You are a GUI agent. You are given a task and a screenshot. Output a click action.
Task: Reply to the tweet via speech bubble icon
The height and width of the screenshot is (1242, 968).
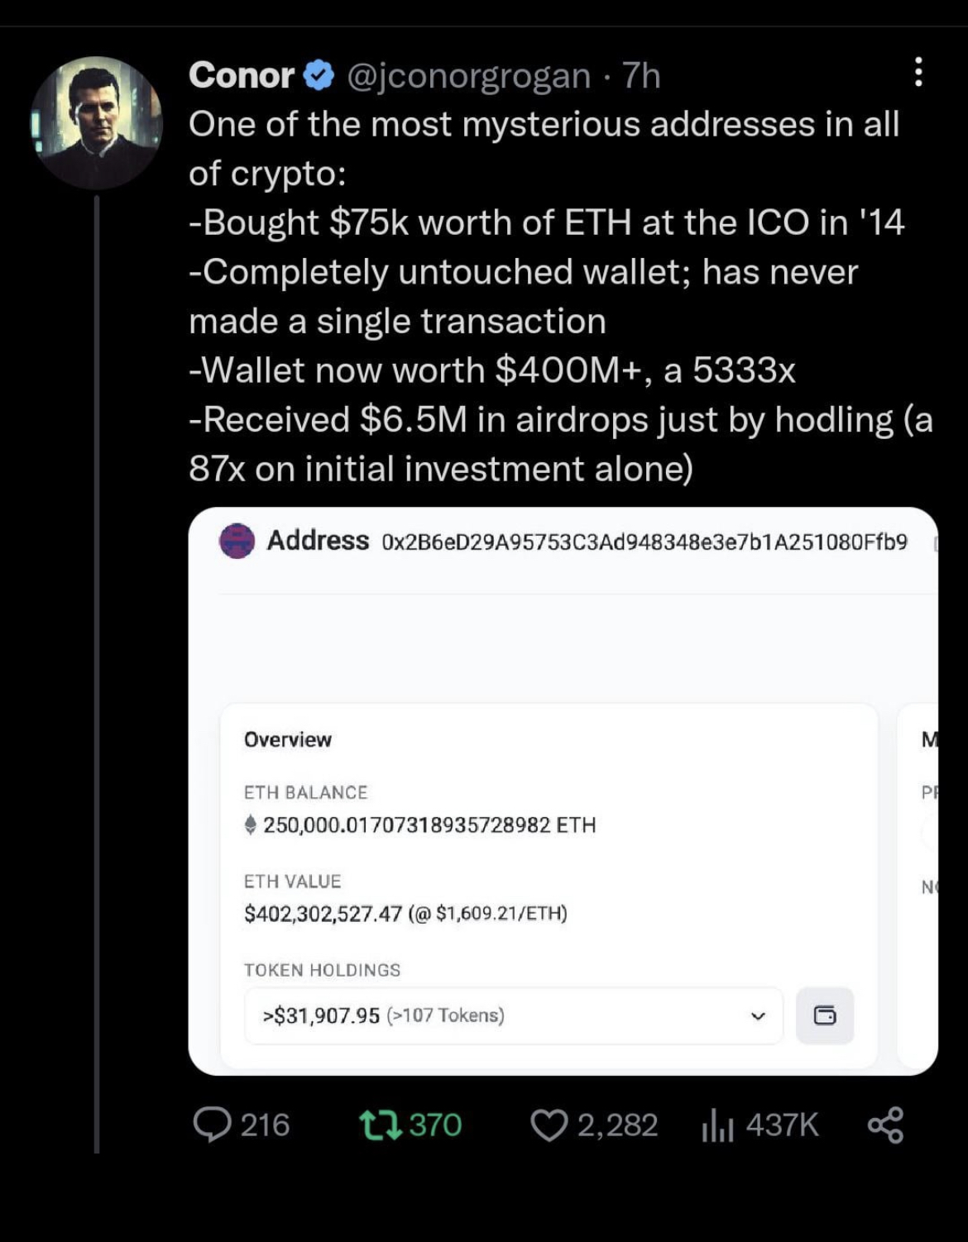(212, 1125)
